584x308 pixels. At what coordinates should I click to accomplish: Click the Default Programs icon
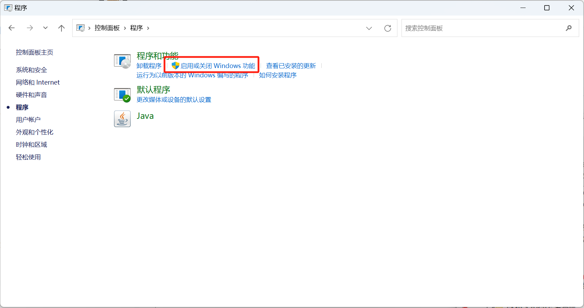[122, 95]
